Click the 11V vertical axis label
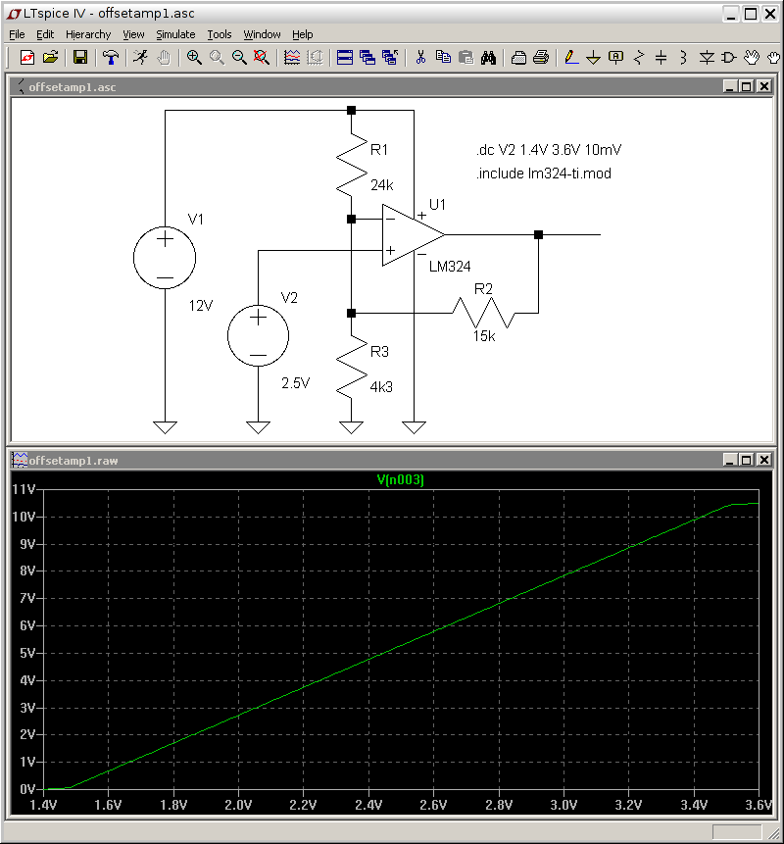The height and width of the screenshot is (844, 784). (x=24, y=489)
